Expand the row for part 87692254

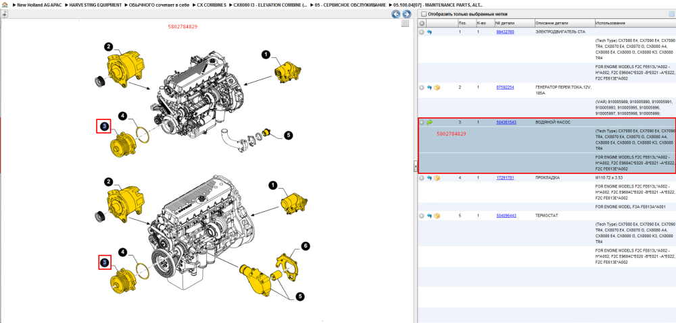422,87
